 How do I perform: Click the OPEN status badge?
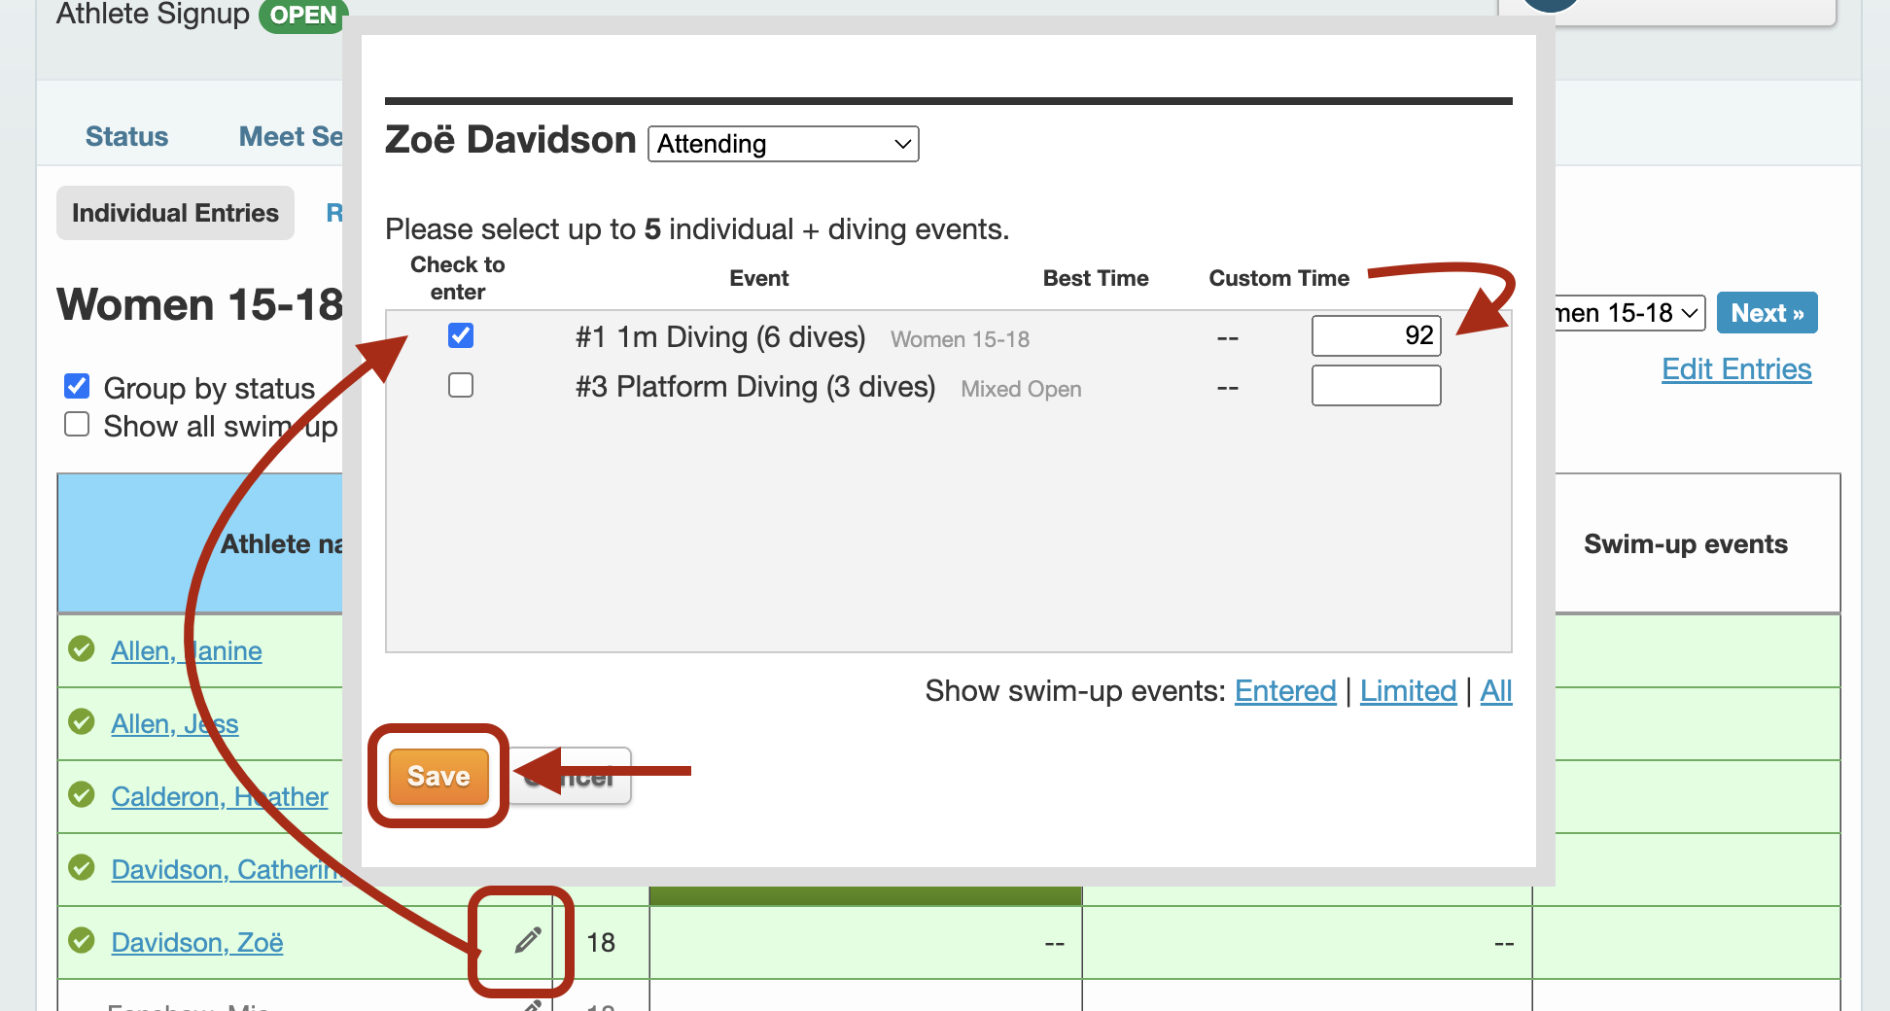pos(302,16)
